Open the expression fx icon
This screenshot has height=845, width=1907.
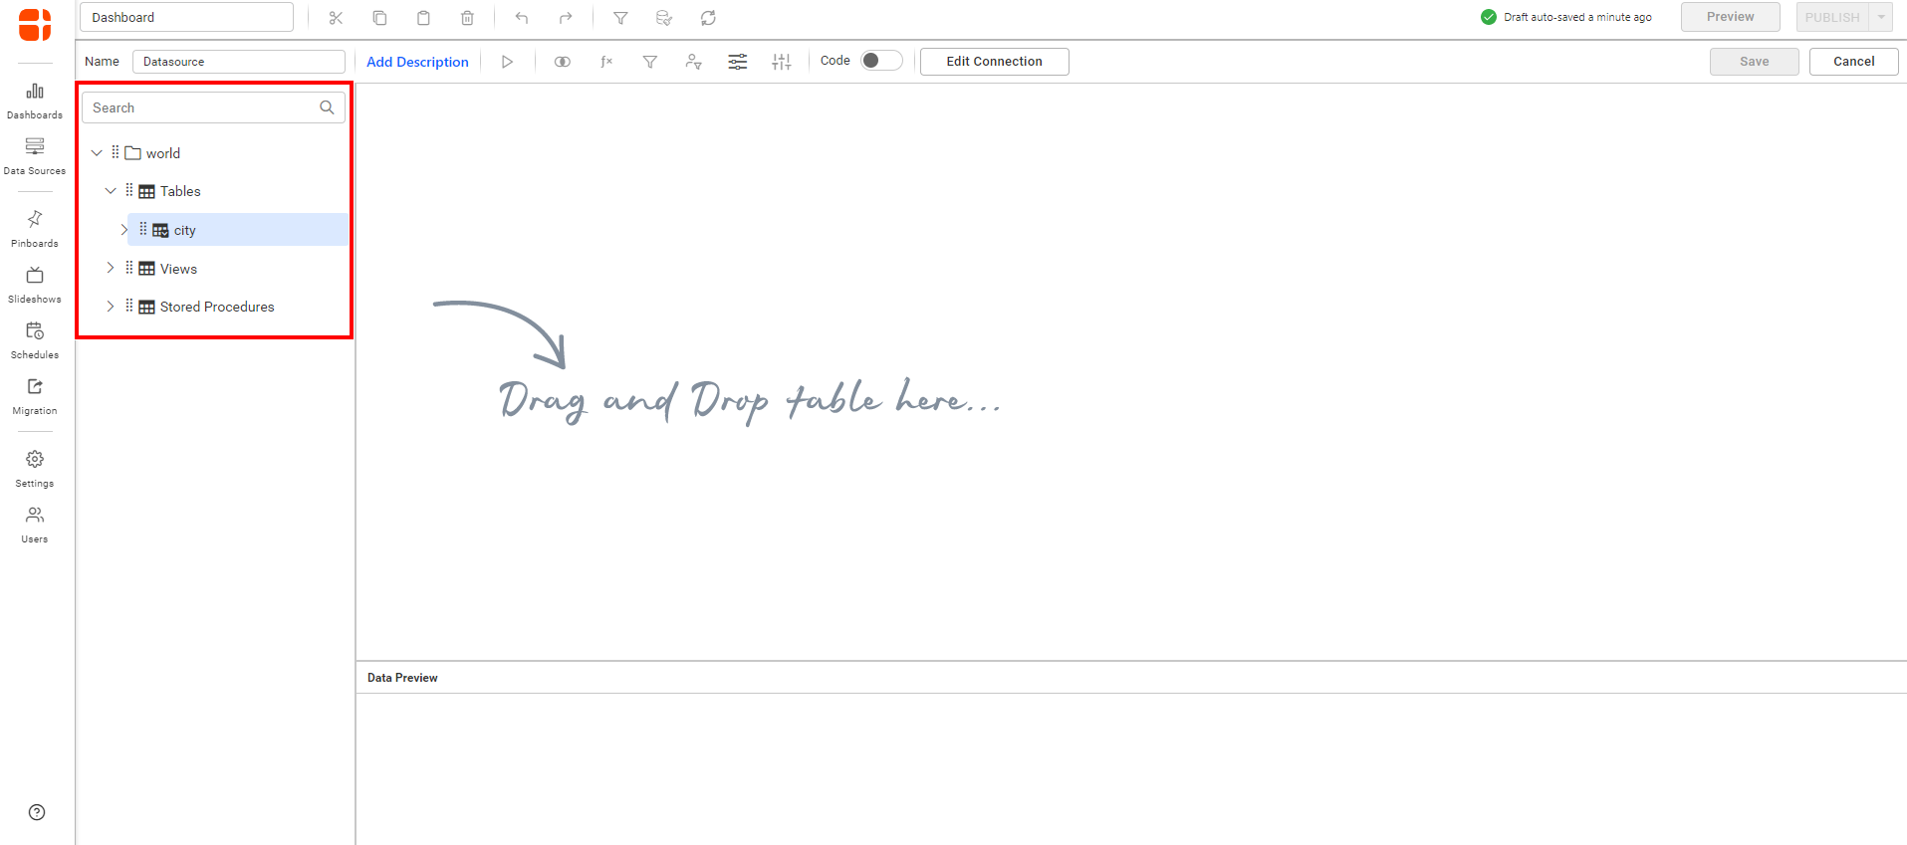(605, 62)
